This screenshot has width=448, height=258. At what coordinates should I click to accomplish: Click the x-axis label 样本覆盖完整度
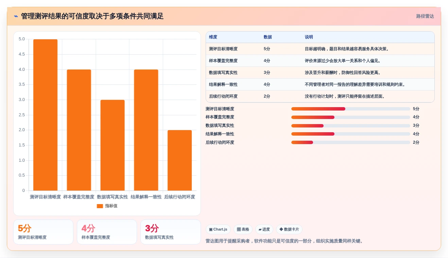point(79,197)
